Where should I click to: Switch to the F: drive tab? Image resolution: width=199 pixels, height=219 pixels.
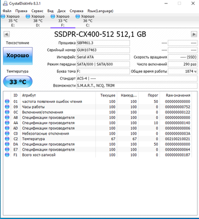62,21
